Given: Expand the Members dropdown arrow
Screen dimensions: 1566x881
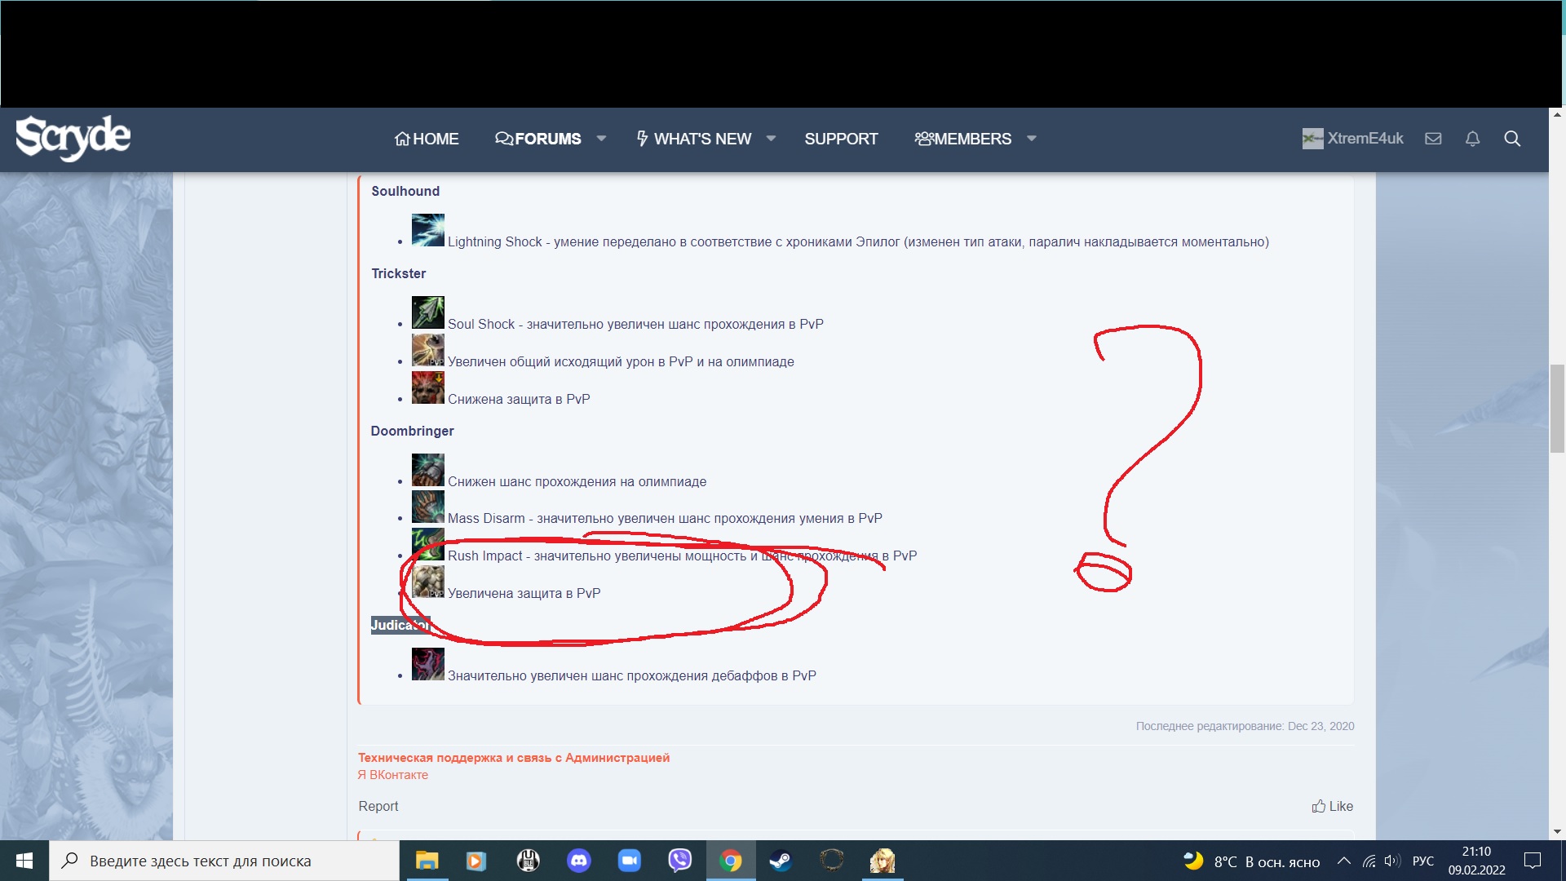Looking at the screenshot, I should [x=1031, y=139].
